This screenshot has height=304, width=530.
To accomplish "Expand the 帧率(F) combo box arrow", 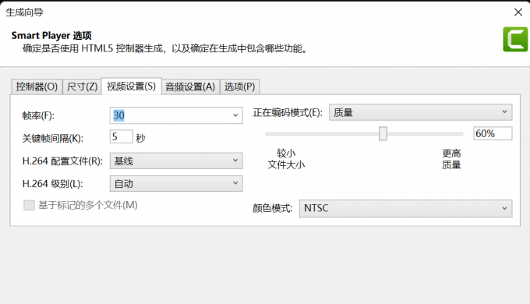I will pyautogui.click(x=235, y=115).
